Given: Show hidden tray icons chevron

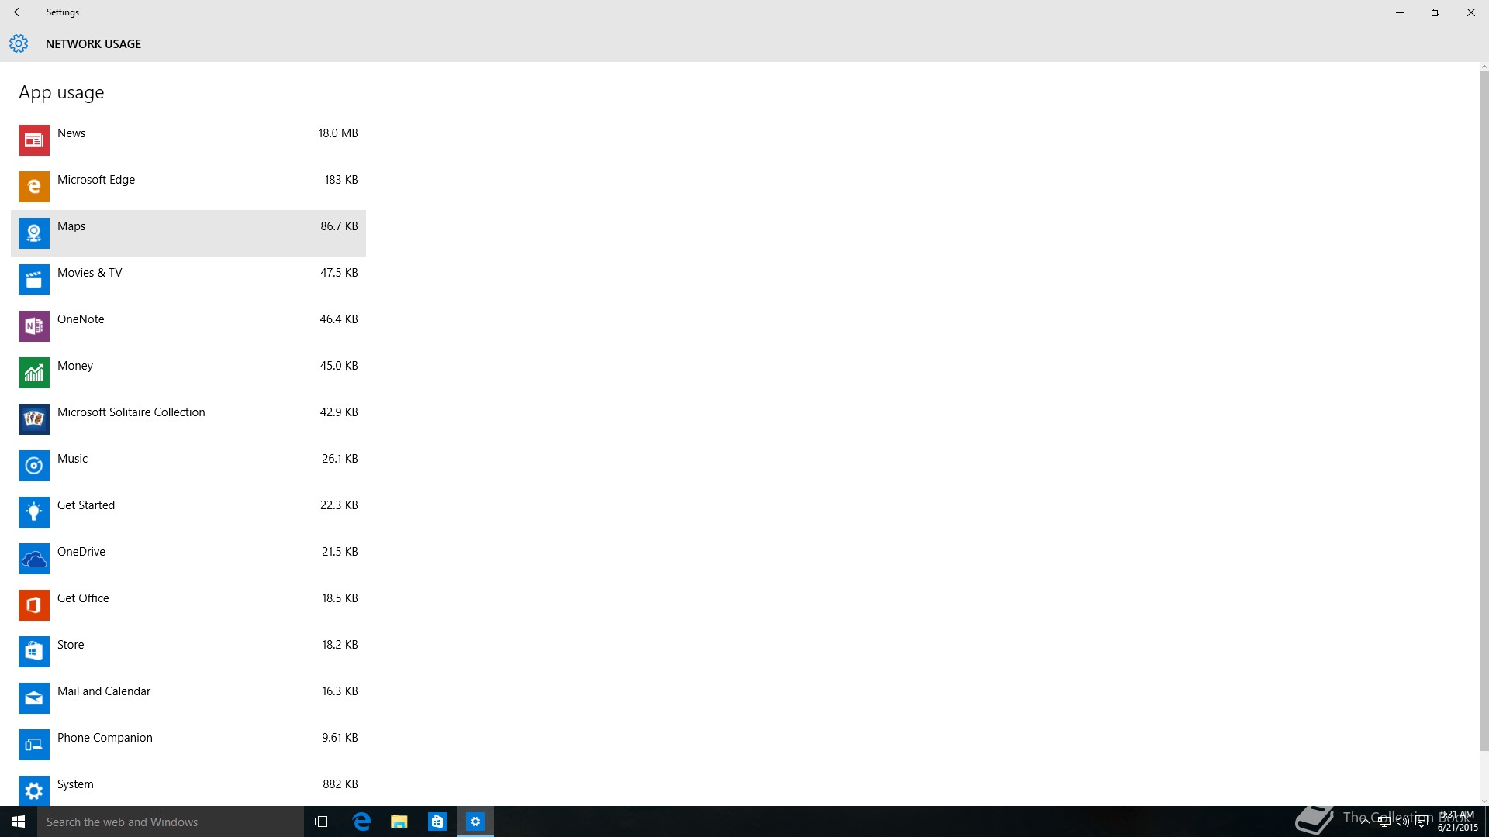Looking at the screenshot, I should tap(1366, 821).
